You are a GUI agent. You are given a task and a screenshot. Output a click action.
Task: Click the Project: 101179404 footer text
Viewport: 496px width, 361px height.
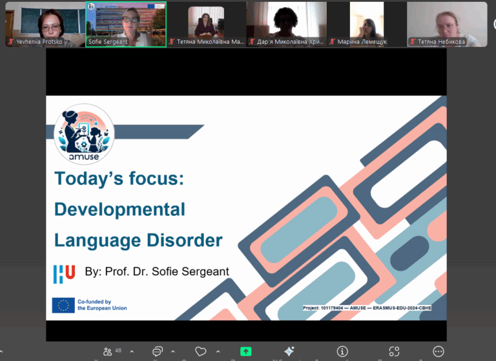click(367, 308)
